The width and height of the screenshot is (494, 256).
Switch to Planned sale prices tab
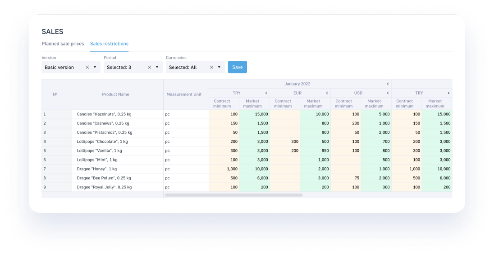tap(63, 44)
